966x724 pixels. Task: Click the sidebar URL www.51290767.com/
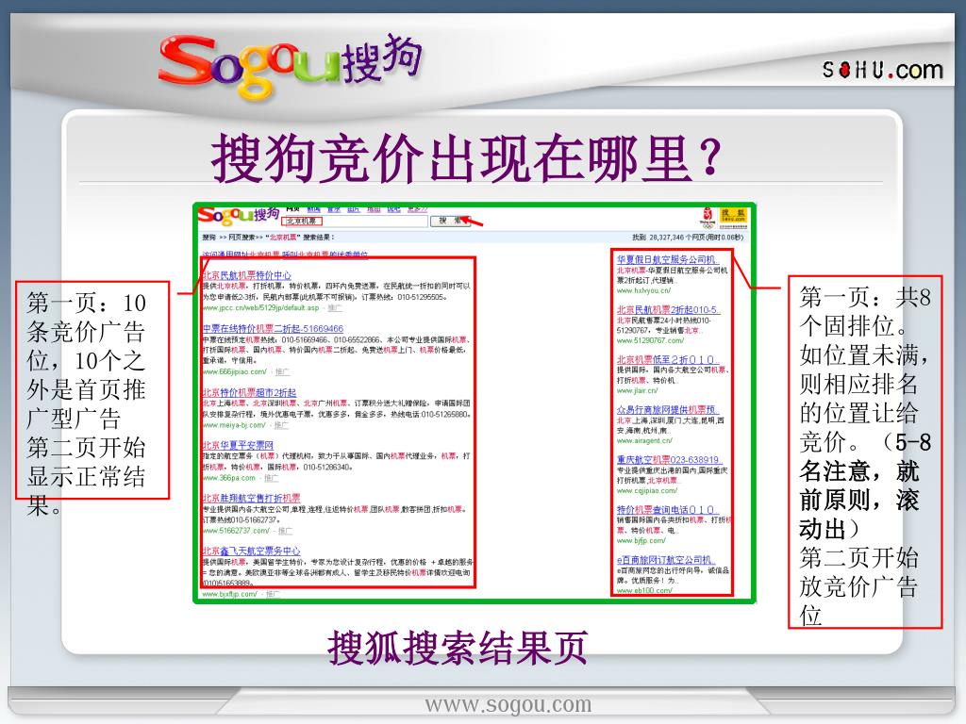point(651,340)
